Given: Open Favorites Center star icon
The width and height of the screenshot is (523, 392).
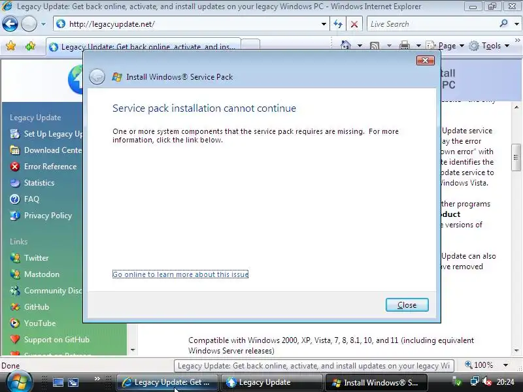Looking at the screenshot, I should 10,46.
